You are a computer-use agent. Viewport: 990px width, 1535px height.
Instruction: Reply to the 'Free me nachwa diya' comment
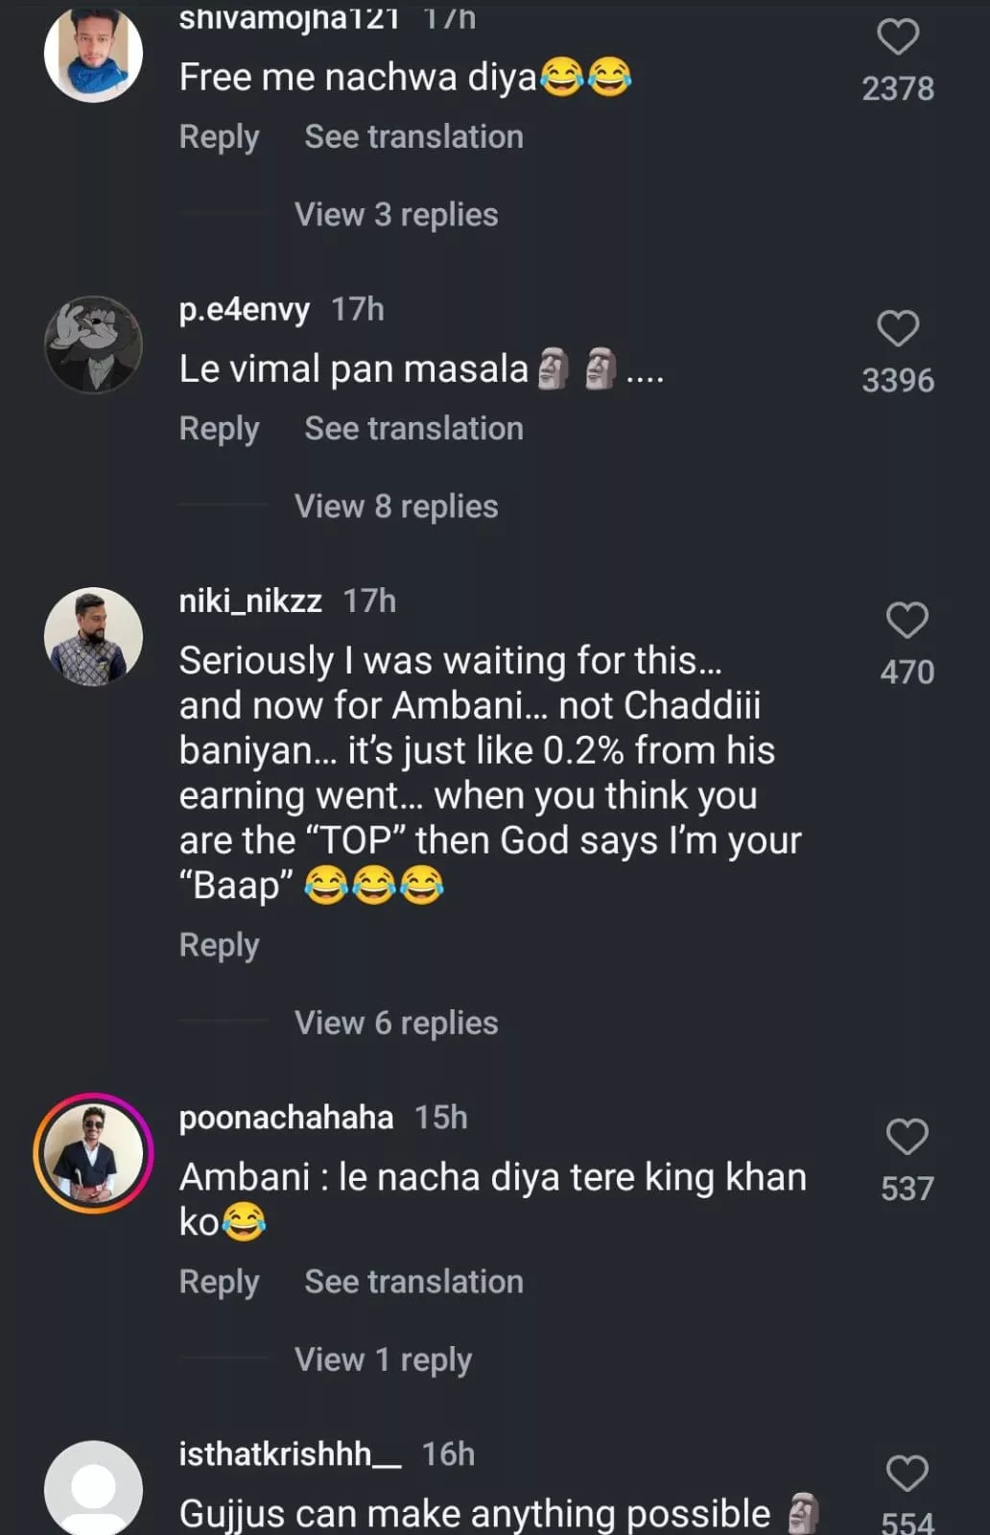pyautogui.click(x=219, y=137)
